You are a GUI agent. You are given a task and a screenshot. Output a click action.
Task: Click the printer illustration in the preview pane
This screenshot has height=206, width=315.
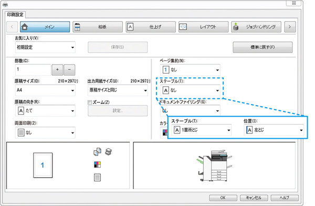click(x=214, y=166)
